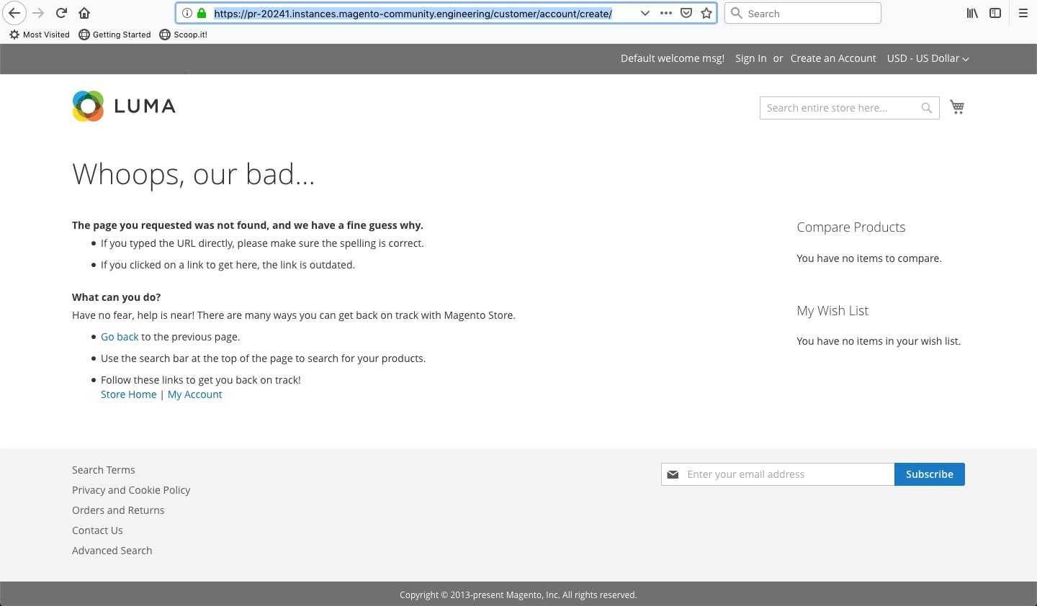Click the What can you do? heading
Screen dimensions: 1037x606
117,297
